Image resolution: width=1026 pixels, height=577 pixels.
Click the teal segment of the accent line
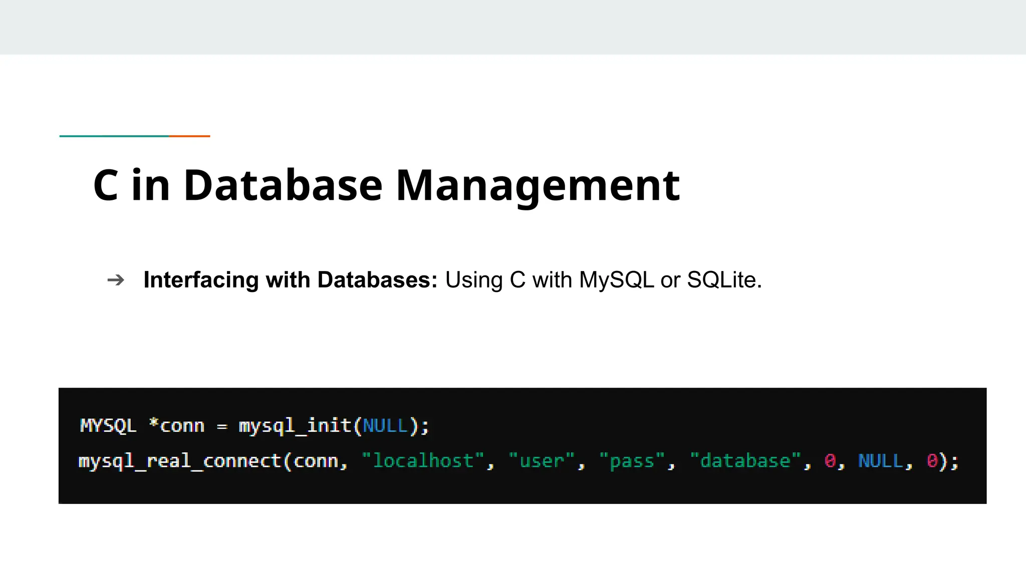114,136
